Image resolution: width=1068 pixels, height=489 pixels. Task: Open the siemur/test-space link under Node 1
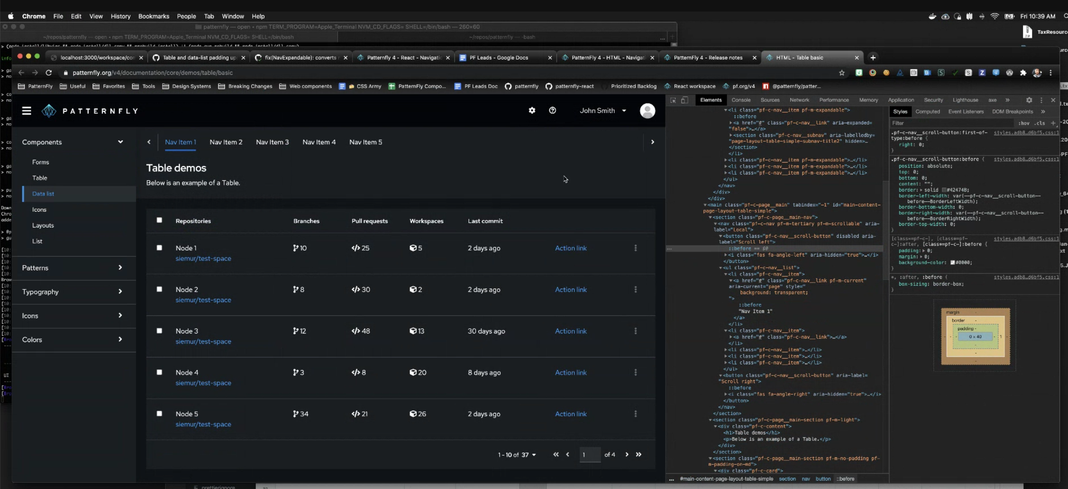pos(203,258)
